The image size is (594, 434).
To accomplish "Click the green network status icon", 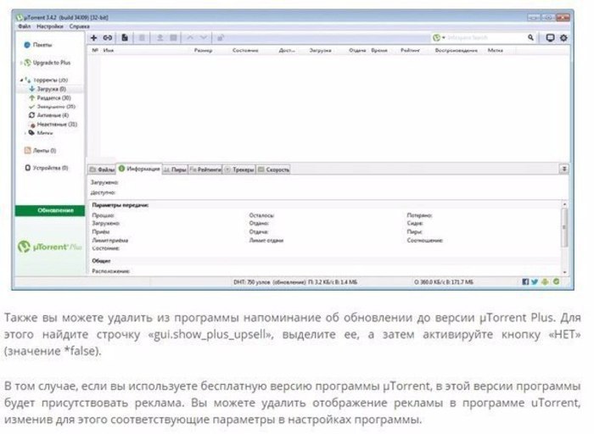I will pos(556,282).
